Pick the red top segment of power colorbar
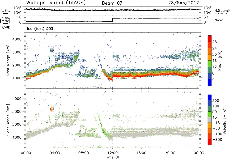Screen dimensions: 230x159 [210, 38]
